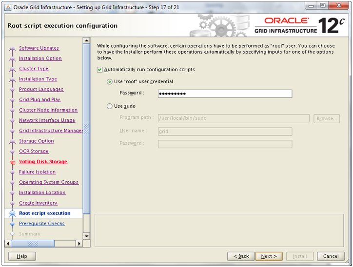Click the Help button

click(22, 256)
